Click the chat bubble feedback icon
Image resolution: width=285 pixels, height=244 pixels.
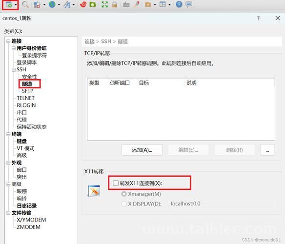189,4
